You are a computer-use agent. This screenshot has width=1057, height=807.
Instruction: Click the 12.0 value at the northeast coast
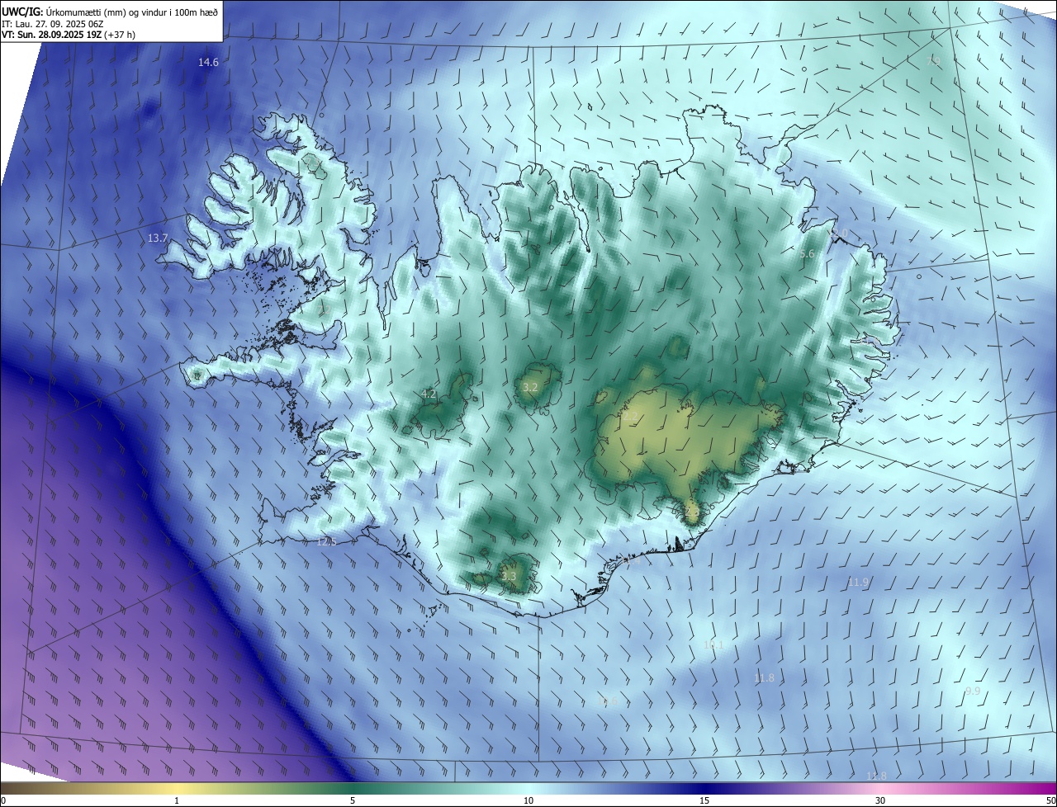pyautogui.click(x=838, y=234)
